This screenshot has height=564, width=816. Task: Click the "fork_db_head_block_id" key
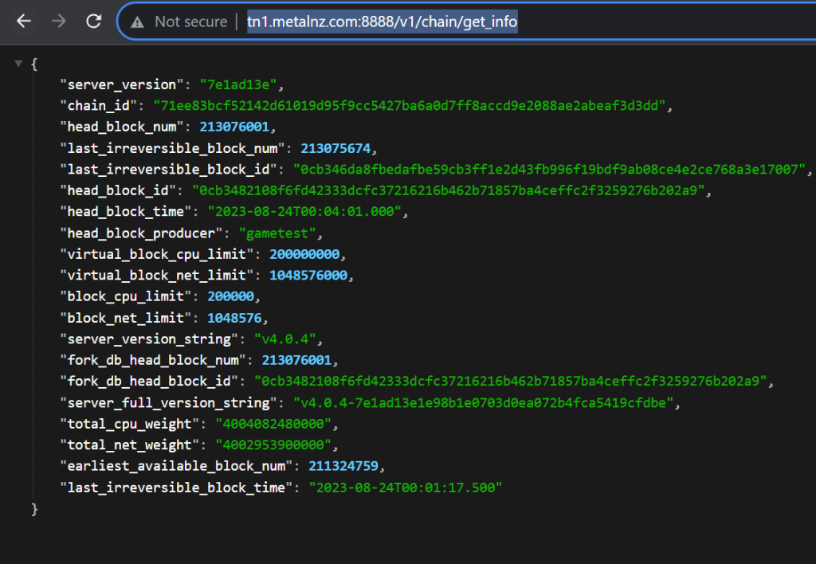(149, 382)
